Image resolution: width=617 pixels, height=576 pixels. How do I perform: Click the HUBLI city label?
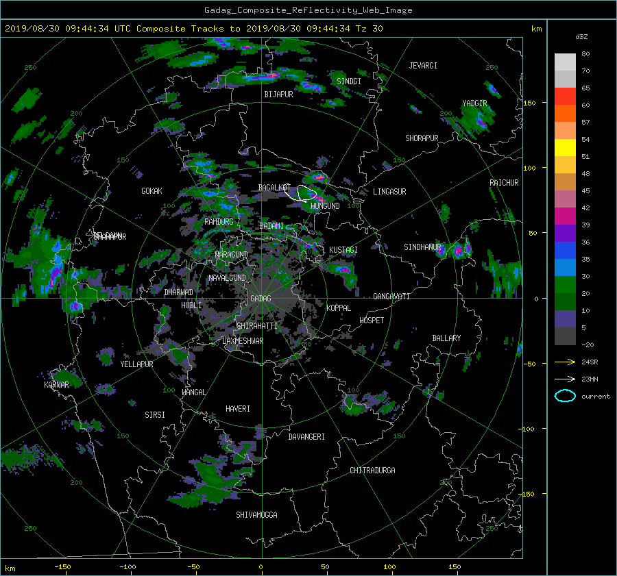(191, 305)
